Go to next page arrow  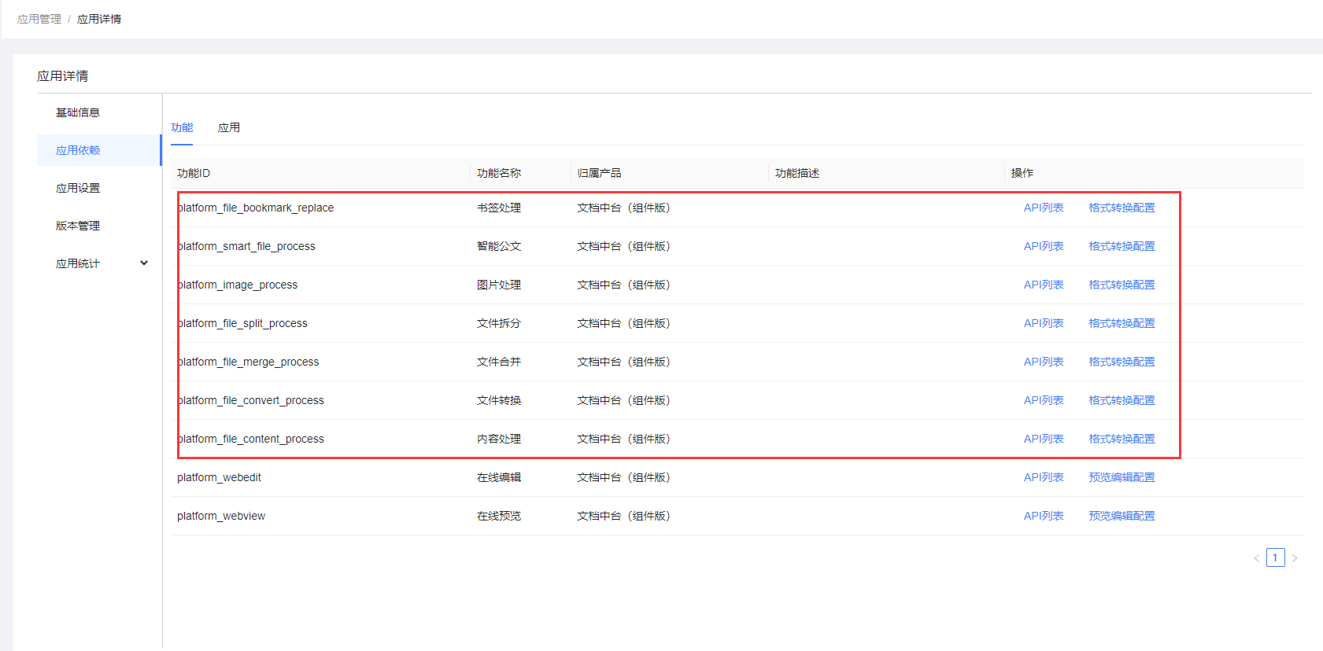(x=1295, y=558)
